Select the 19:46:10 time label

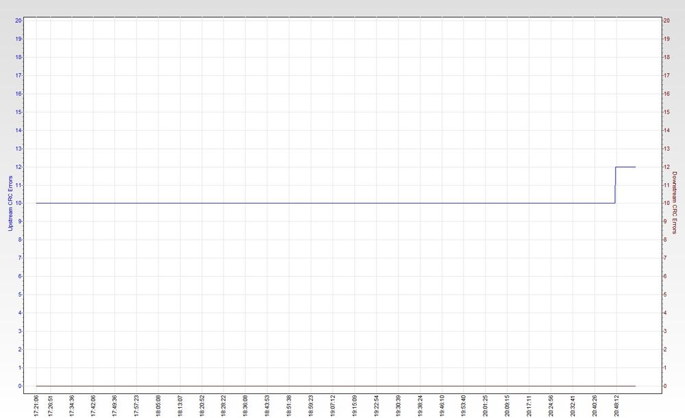(x=442, y=406)
